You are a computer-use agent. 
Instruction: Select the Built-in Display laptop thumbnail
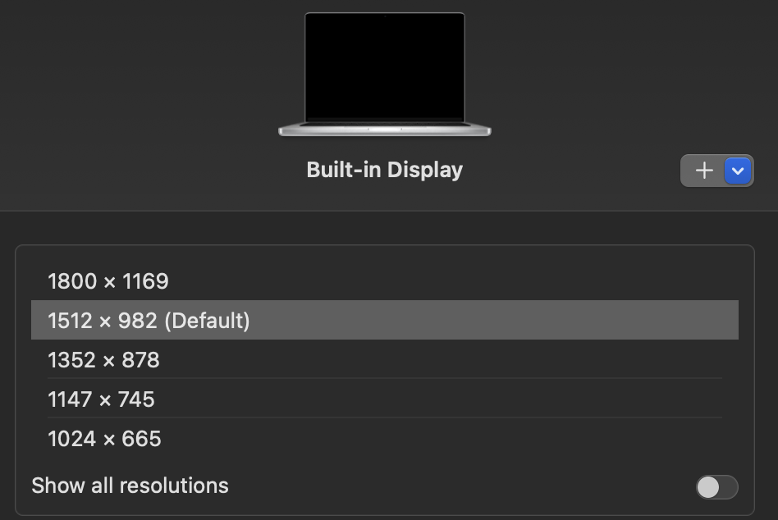(385, 75)
